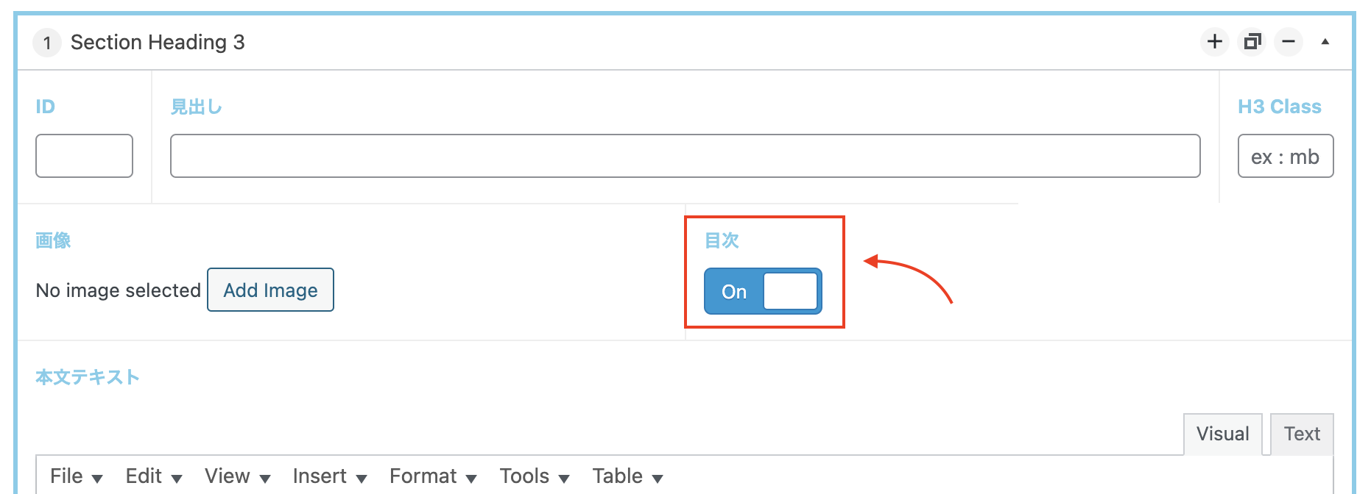
Task: Expand the Insert menu
Action: click(329, 476)
